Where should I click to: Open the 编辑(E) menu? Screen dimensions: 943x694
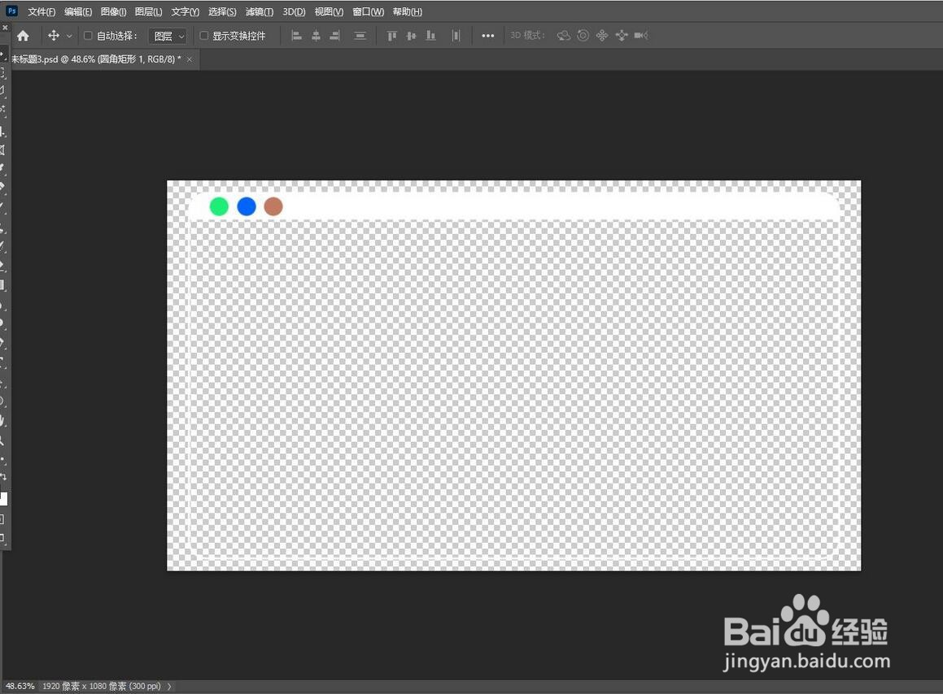[x=78, y=11]
